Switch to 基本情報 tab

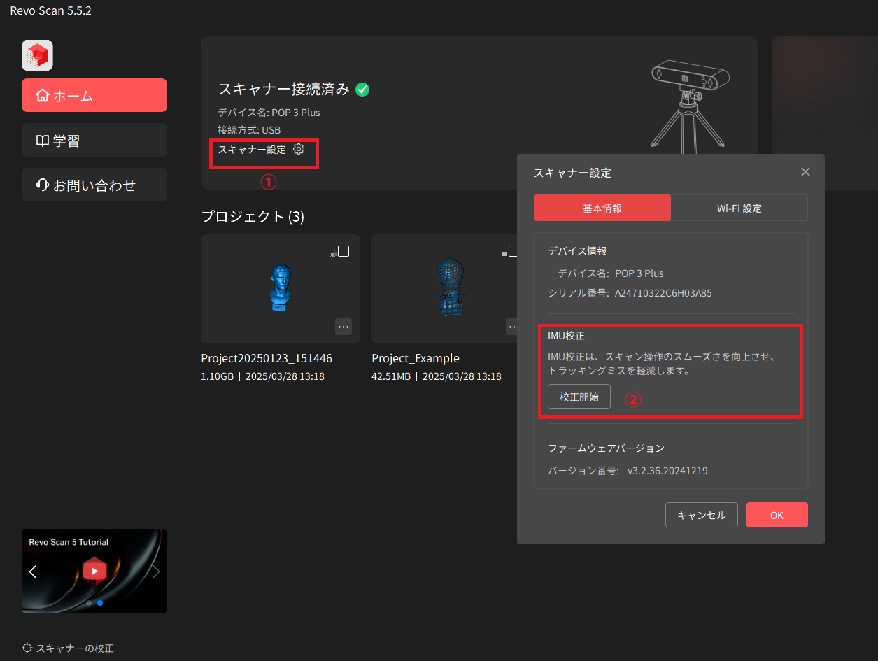602,208
